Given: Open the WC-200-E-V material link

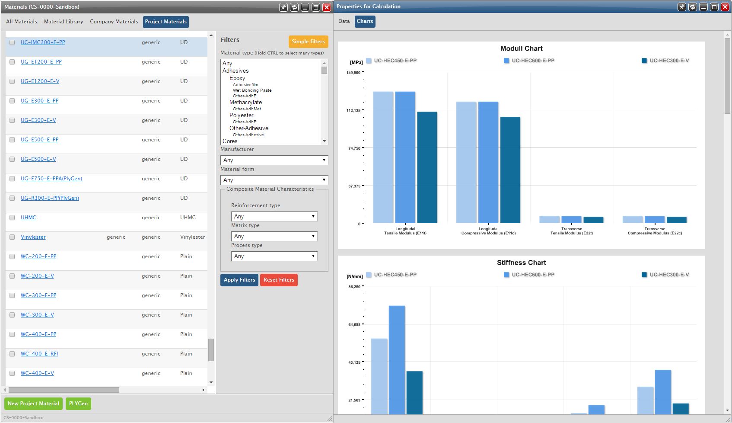Looking at the screenshot, I should pos(37,276).
